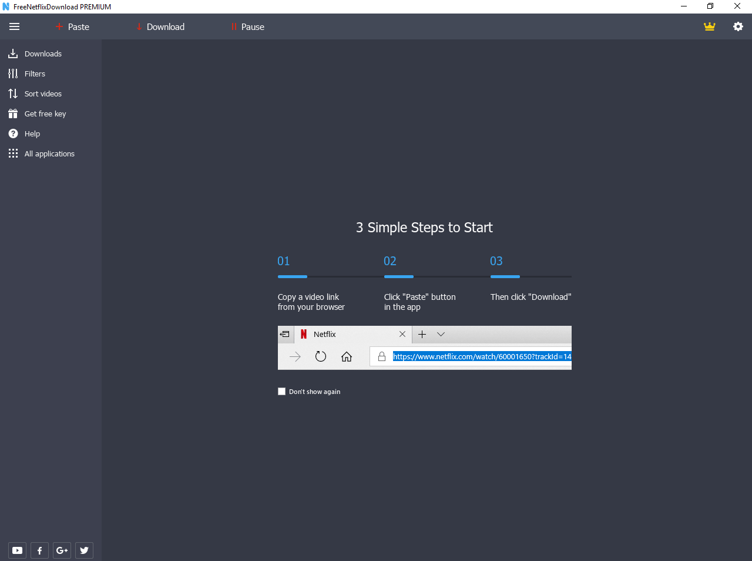Viewport: 752px width, 561px height.
Task: Open the hamburger menu
Action: [15, 26]
